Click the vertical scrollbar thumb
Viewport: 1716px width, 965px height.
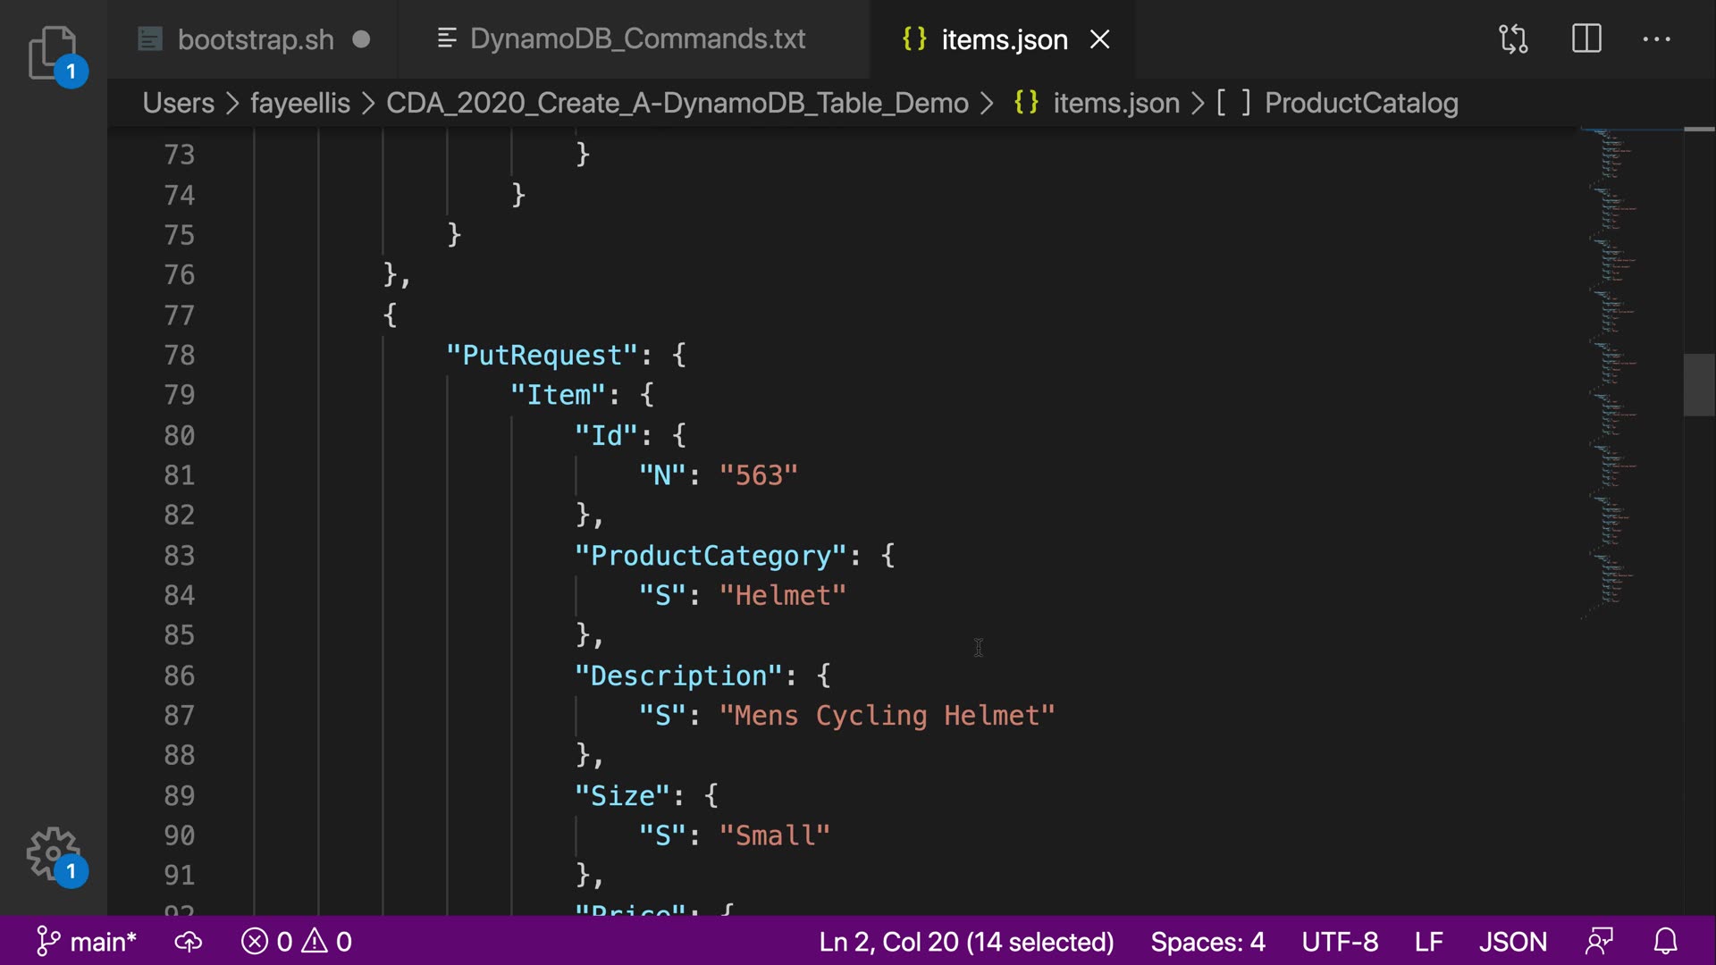pyautogui.click(x=1698, y=385)
